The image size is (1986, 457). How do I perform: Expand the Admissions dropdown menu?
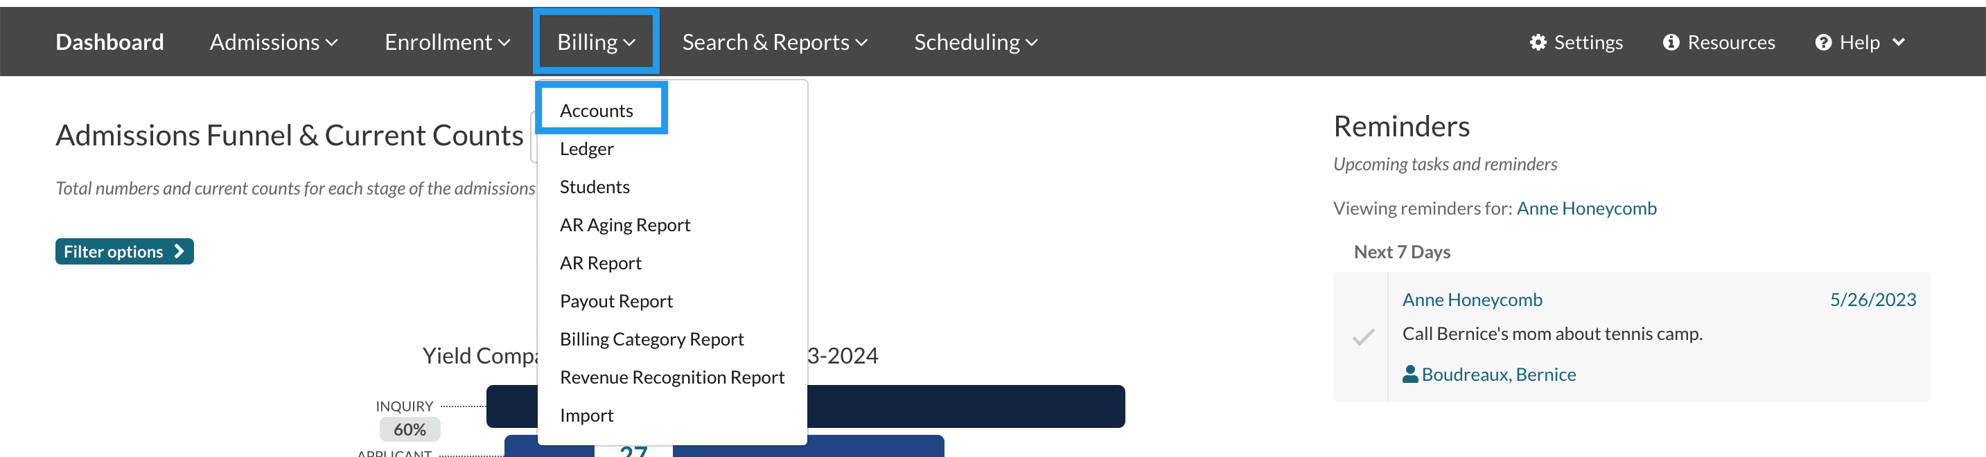click(274, 42)
